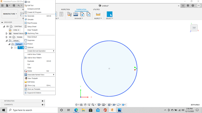The height and width of the screenshot is (113, 202).
Task: Open the Tool Library icon
Action: click(x=69, y=14)
